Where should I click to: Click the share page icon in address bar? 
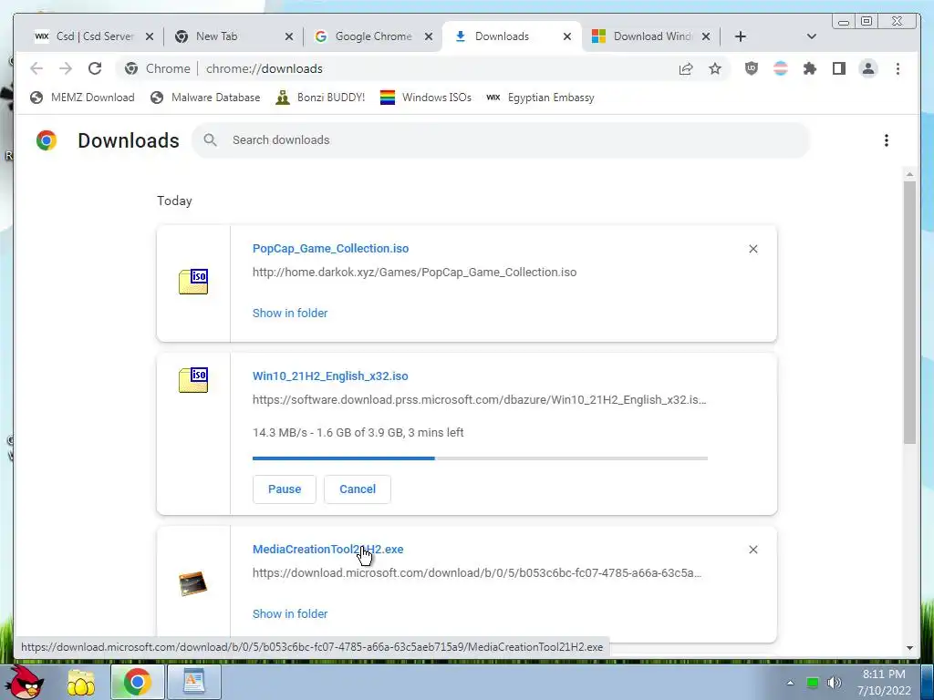tap(686, 68)
